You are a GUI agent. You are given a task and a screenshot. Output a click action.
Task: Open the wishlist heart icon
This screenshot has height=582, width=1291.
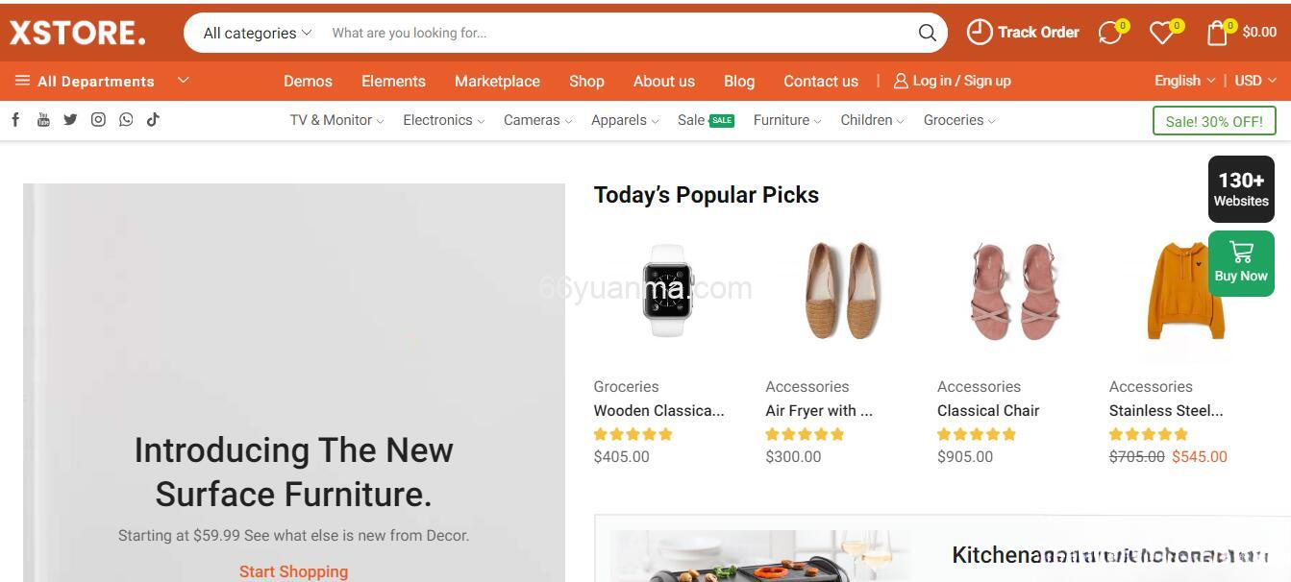tap(1163, 33)
